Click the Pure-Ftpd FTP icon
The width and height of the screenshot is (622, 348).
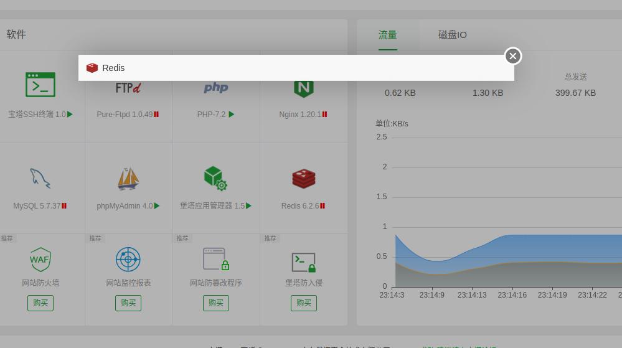click(x=128, y=88)
